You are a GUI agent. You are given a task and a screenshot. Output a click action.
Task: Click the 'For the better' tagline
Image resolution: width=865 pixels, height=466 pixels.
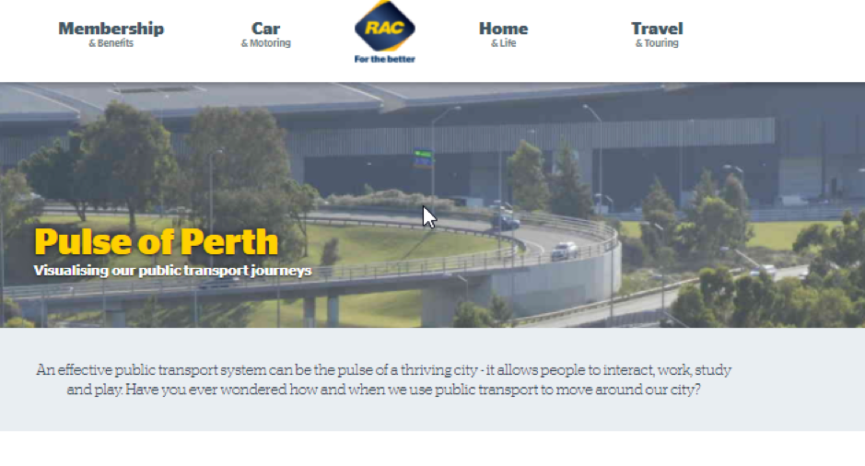384,59
